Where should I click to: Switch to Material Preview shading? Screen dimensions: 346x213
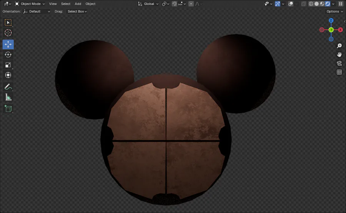(322, 4)
